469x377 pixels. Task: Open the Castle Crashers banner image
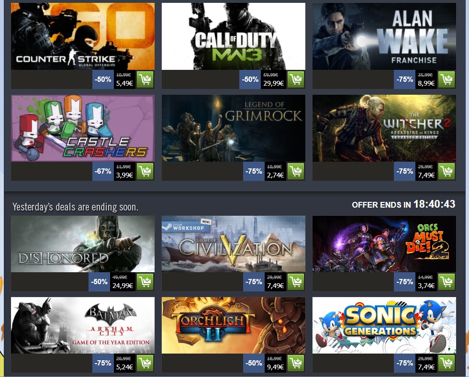pyautogui.click(x=83, y=128)
